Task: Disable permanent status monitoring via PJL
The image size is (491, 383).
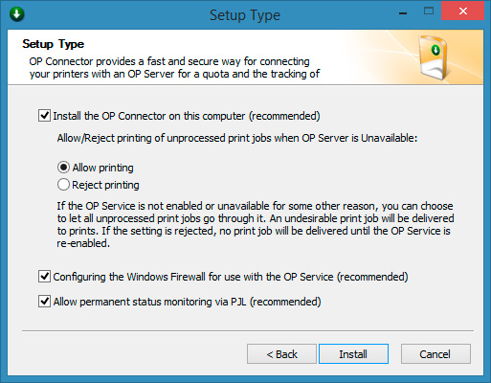Action: [44, 302]
